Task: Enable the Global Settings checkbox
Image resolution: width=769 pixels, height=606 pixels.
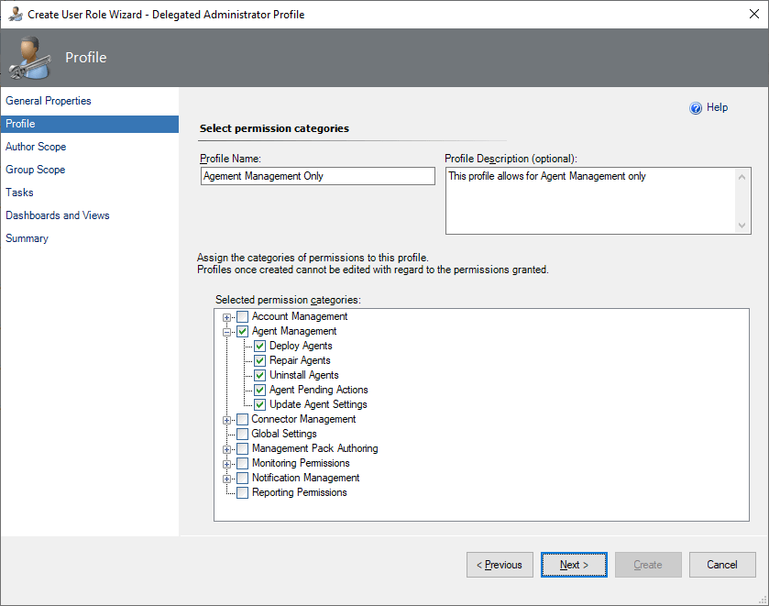Action: [x=243, y=435]
